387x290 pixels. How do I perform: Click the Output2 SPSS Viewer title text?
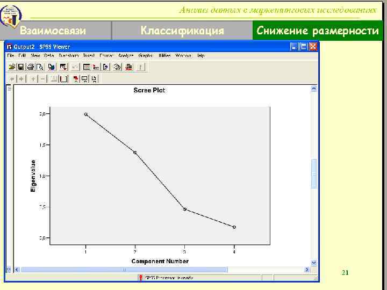click(42, 47)
